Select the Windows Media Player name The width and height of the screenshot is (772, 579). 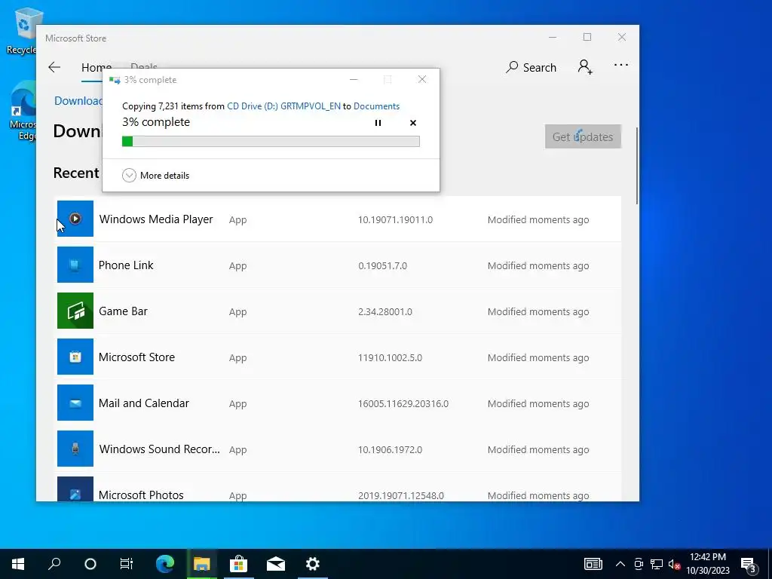pos(156,219)
